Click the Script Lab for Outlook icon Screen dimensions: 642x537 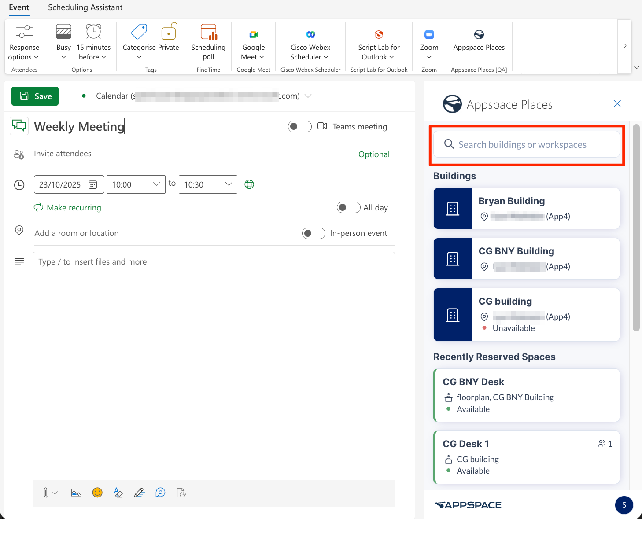tap(379, 34)
